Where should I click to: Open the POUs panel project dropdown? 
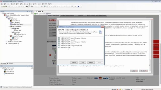click(x=32, y=68)
